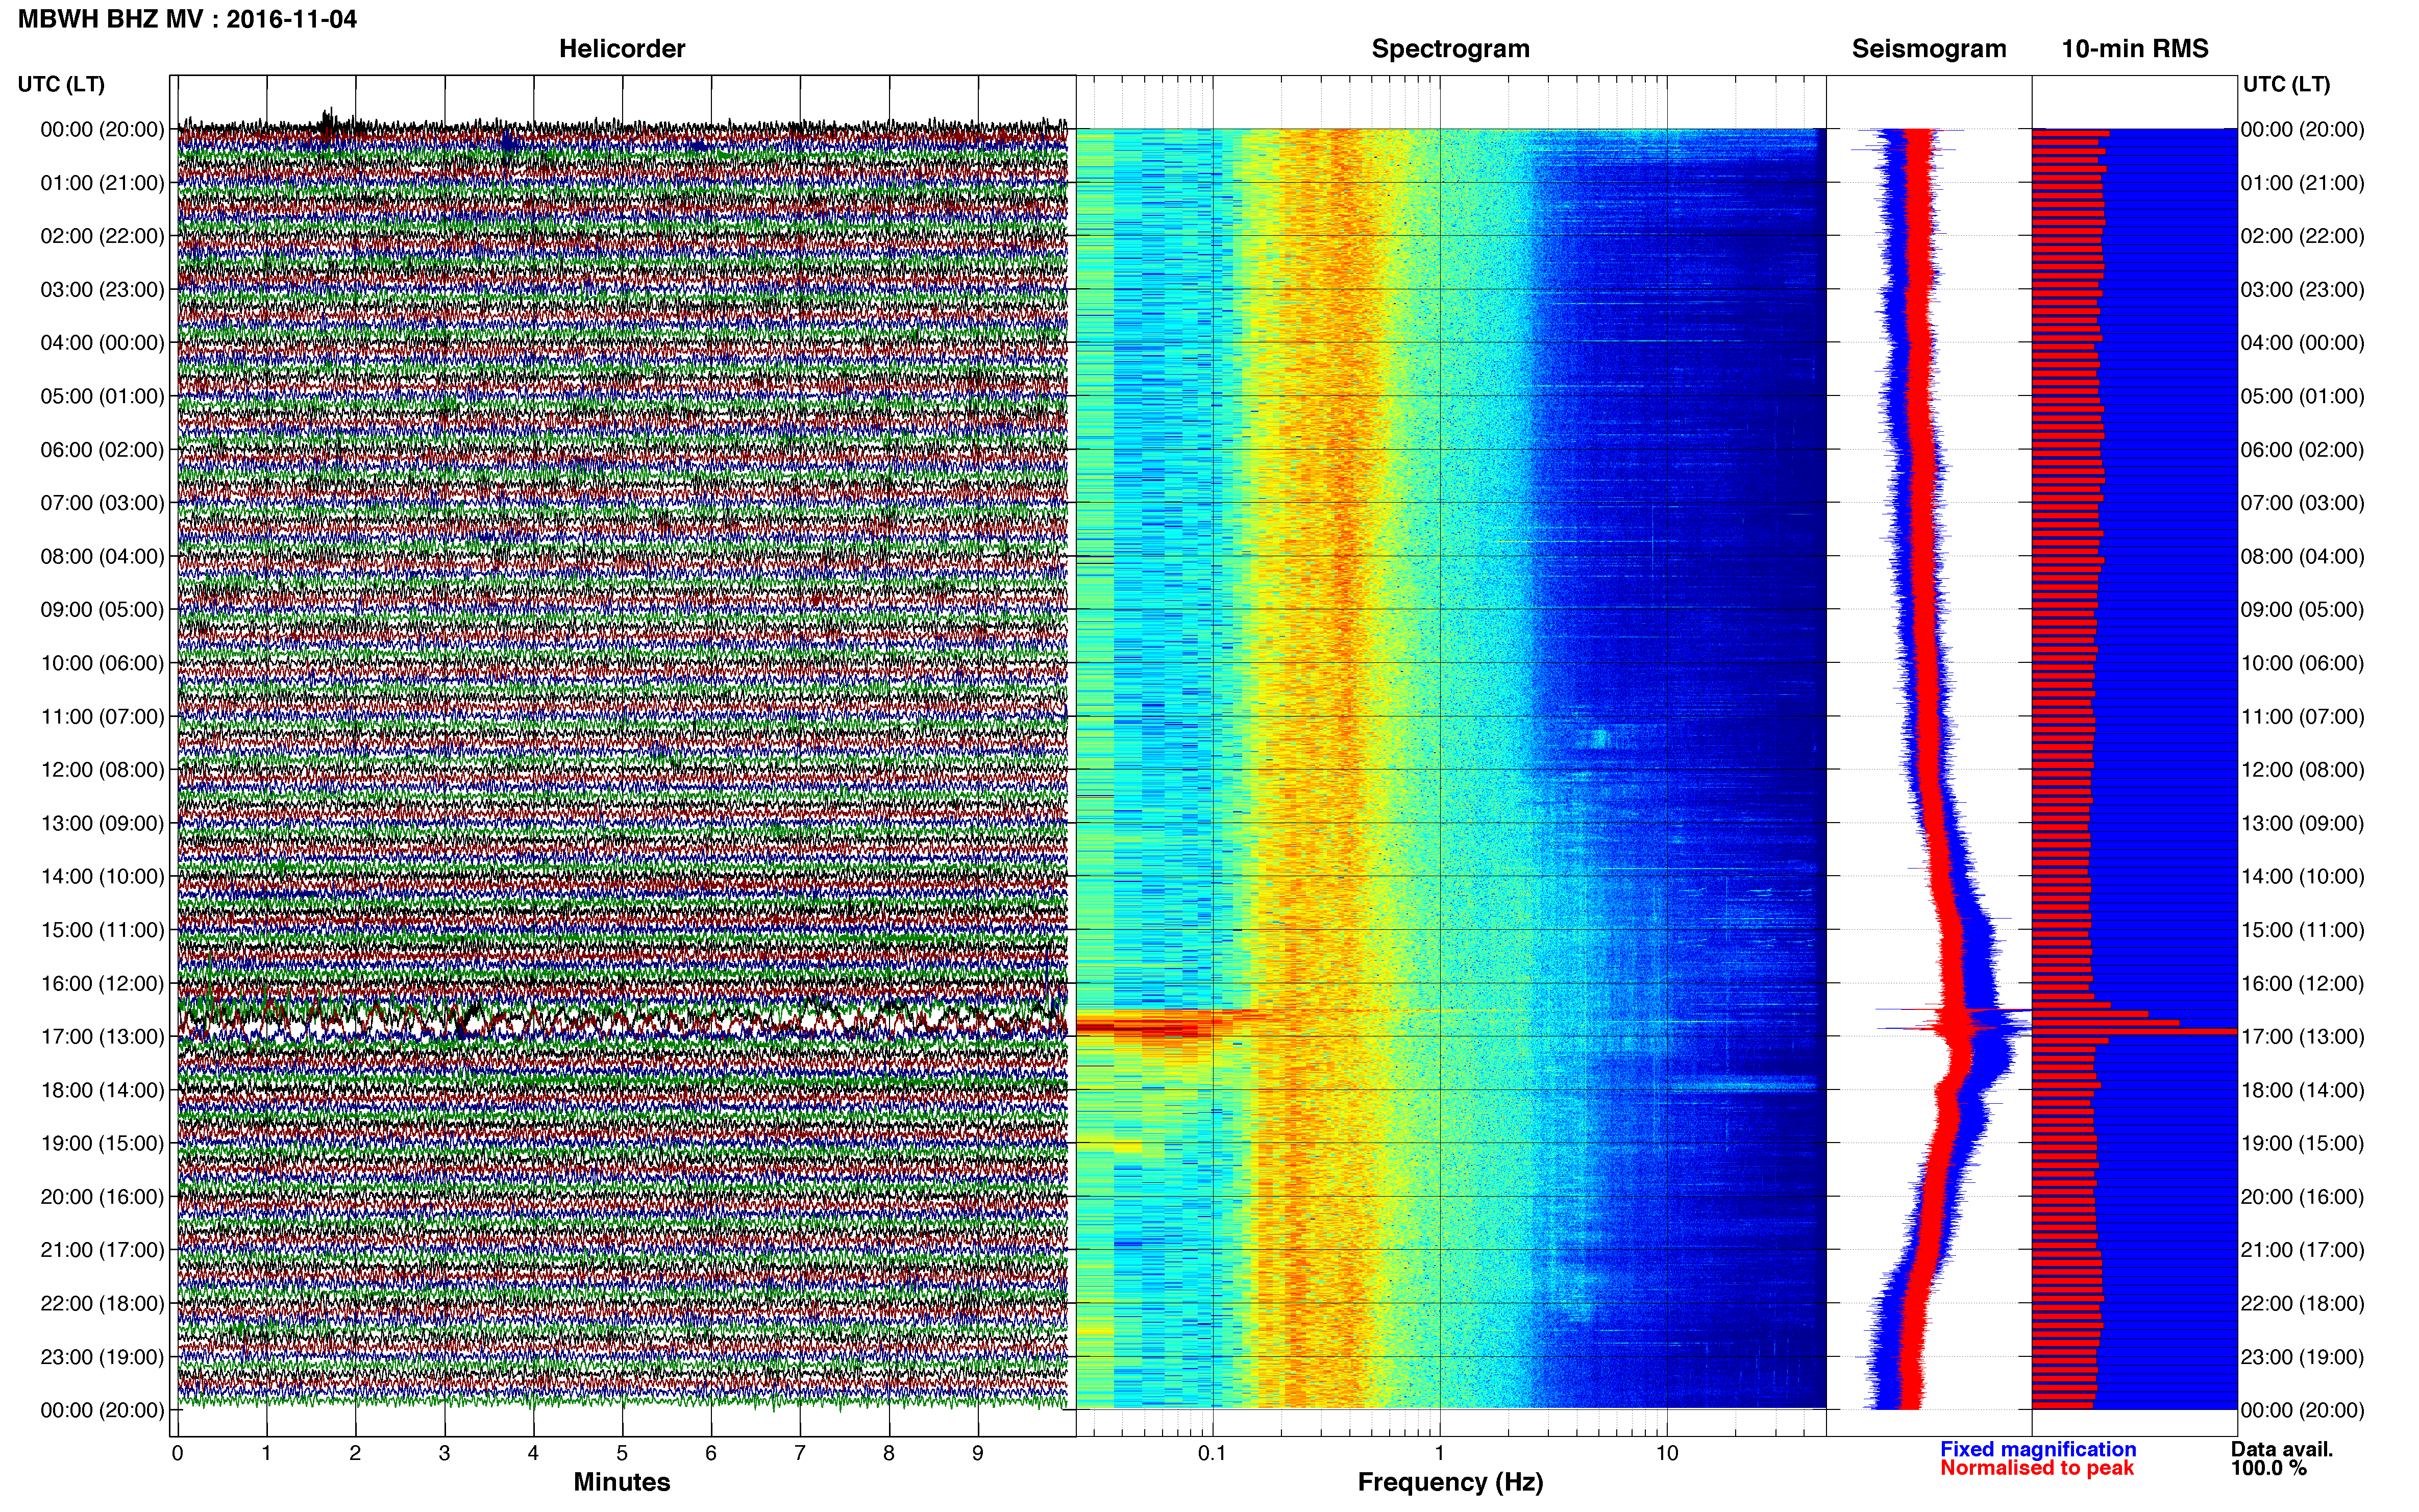Click the Minutes axis tick '9'
The width and height of the screenshot is (2419, 1512).
click(x=978, y=1454)
